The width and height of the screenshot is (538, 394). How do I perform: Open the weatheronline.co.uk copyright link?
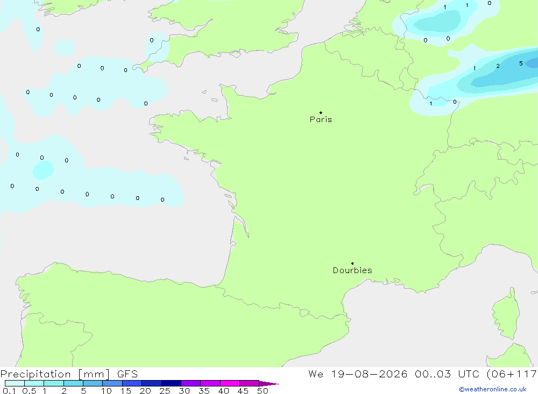(493, 389)
